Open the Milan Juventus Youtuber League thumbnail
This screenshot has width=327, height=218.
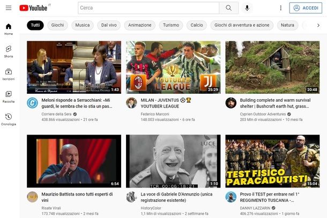click(x=173, y=67)
